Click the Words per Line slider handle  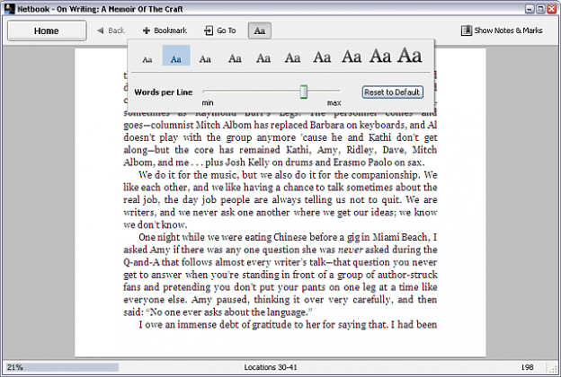304,92
